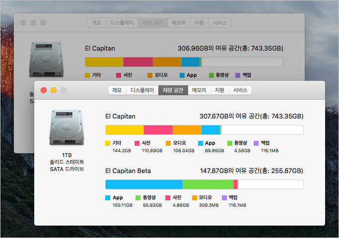
Task: Select the 저장 공간 tab in front window
Action: coord(173,90)
